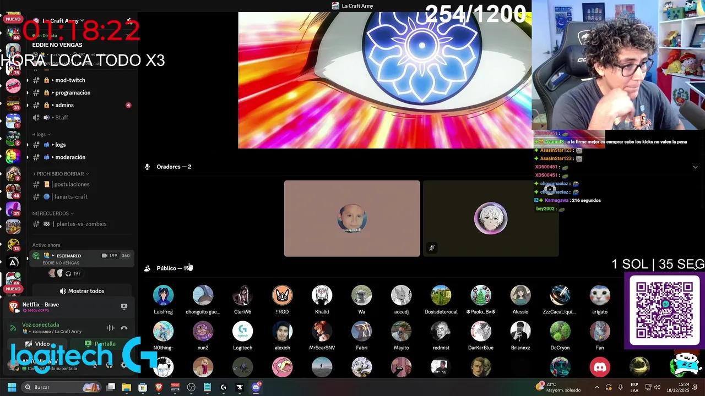The height and width of the screenshot is (396, 705).
Task: Select the speaker tile with child avatar
Action: tap(352, 218)
